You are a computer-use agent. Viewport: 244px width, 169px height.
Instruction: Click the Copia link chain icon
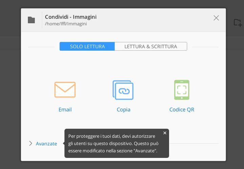coord(123,90)
